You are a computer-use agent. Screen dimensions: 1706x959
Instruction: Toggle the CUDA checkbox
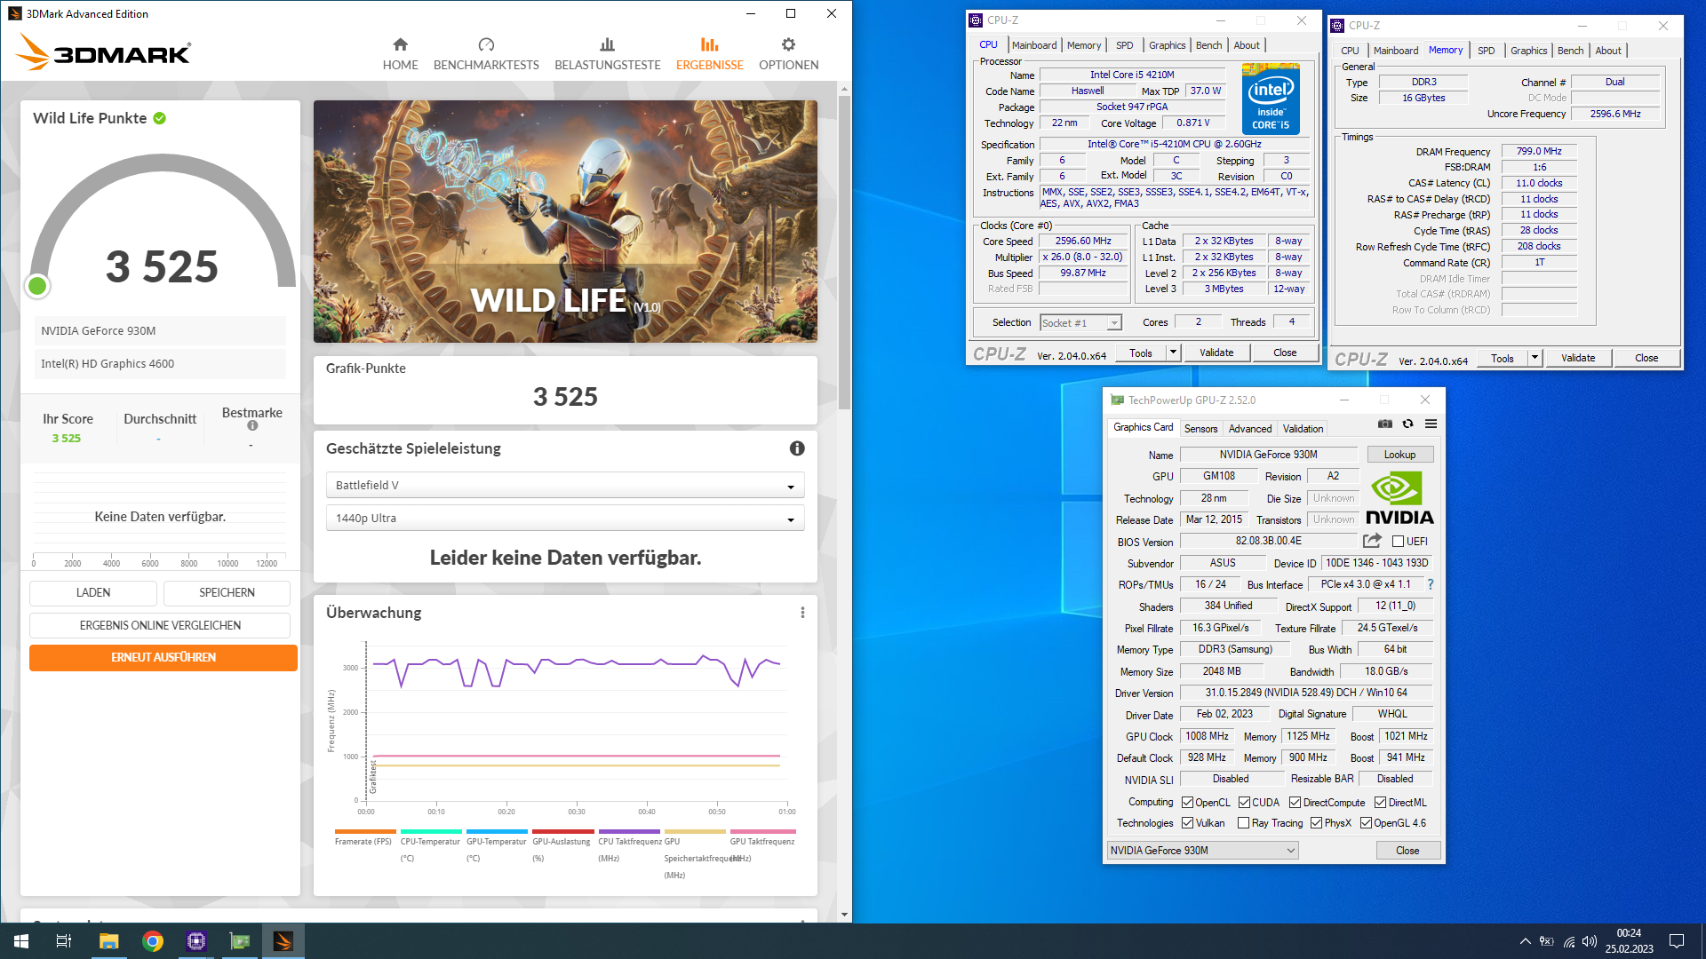click(x=1244, y=802)
